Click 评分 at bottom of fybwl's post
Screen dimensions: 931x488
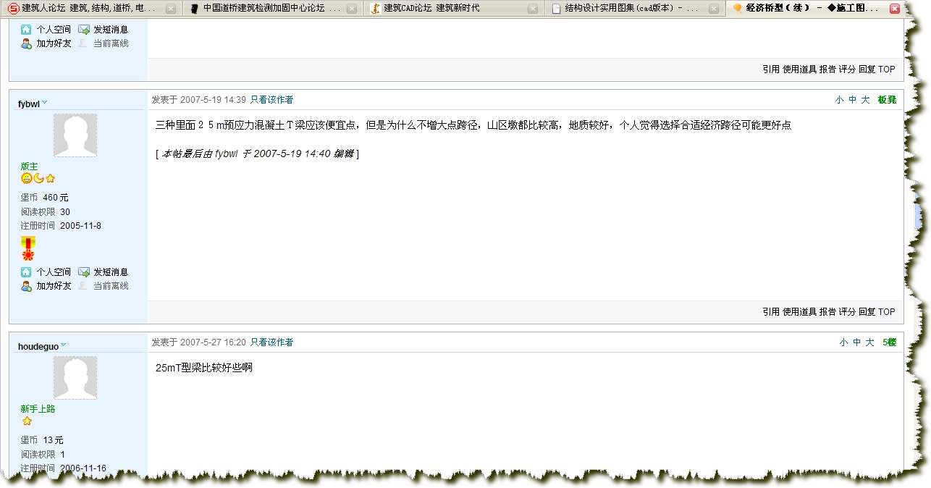point(847,312)
